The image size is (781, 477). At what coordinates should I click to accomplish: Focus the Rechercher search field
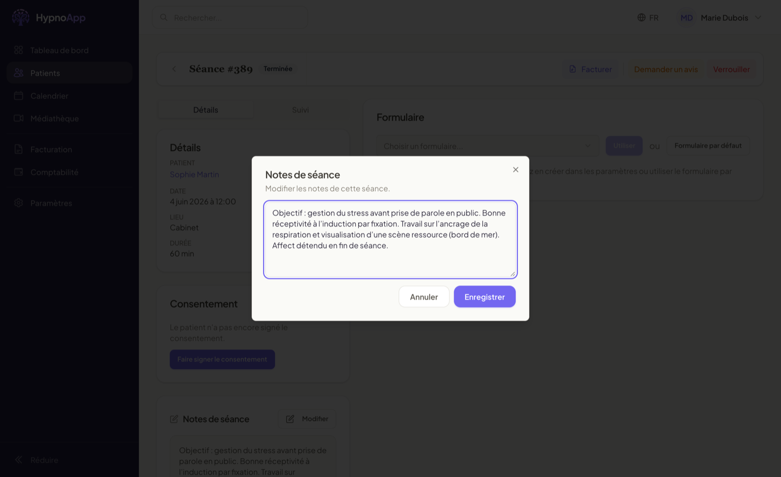(230, 18)
